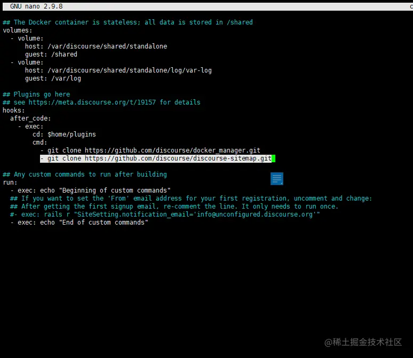Click the 'After getting the first signup email' comment
This screenshot has height=358, width=413.
174,206
